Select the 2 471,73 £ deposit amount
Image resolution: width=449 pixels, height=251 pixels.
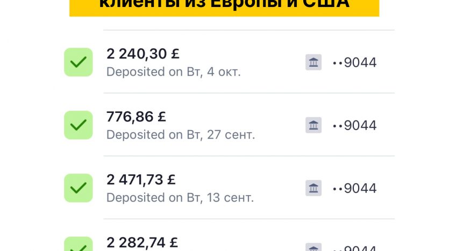141,180
